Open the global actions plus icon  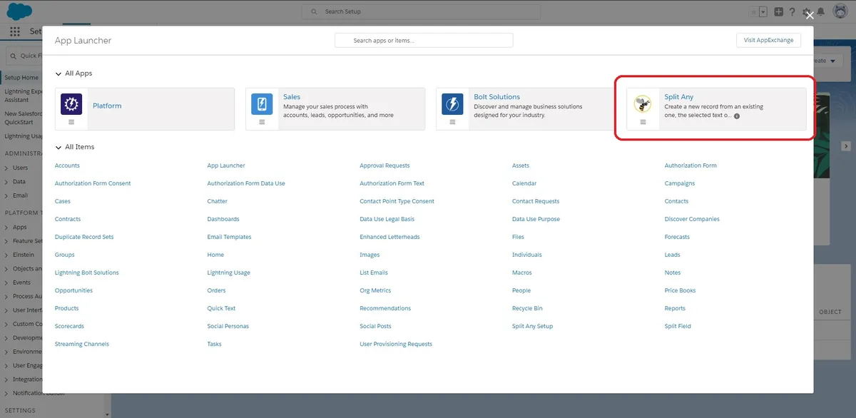(x=778, y=12)
